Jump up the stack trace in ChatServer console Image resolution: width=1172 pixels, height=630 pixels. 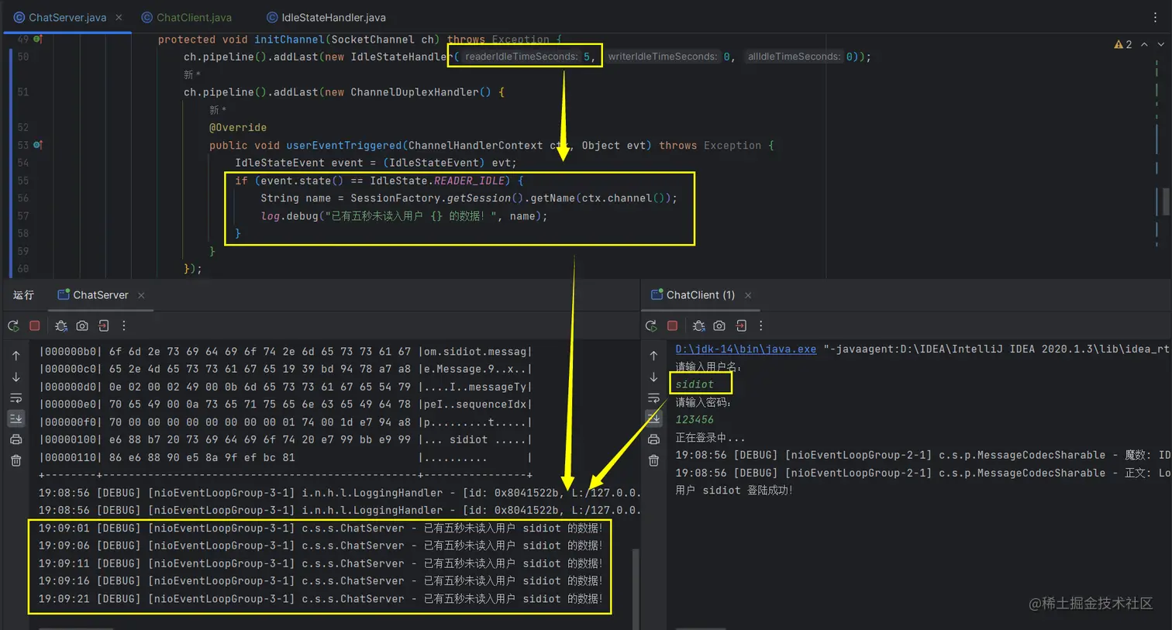[16, 356]
